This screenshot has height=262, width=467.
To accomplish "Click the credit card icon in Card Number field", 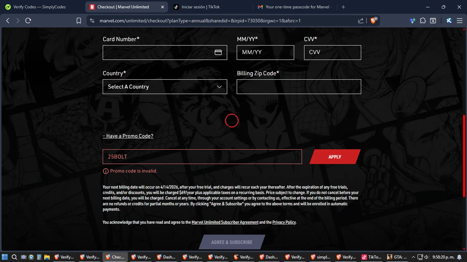I will 218,52.
